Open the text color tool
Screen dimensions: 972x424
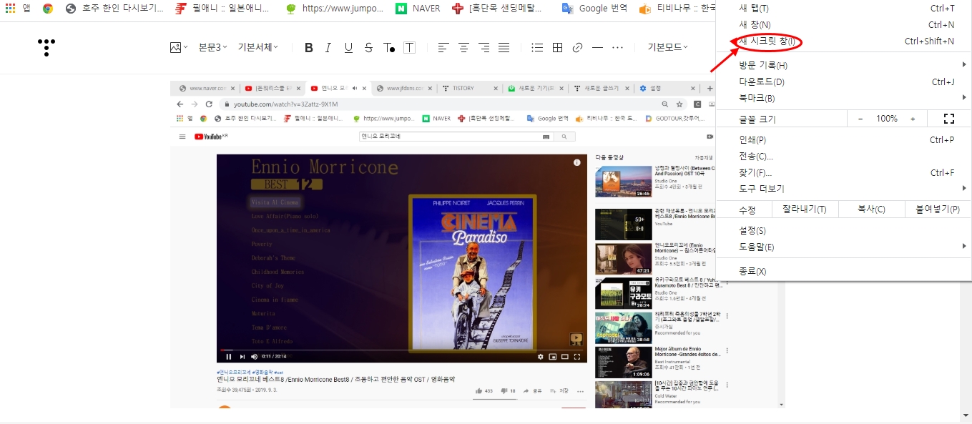pos(389,48)
